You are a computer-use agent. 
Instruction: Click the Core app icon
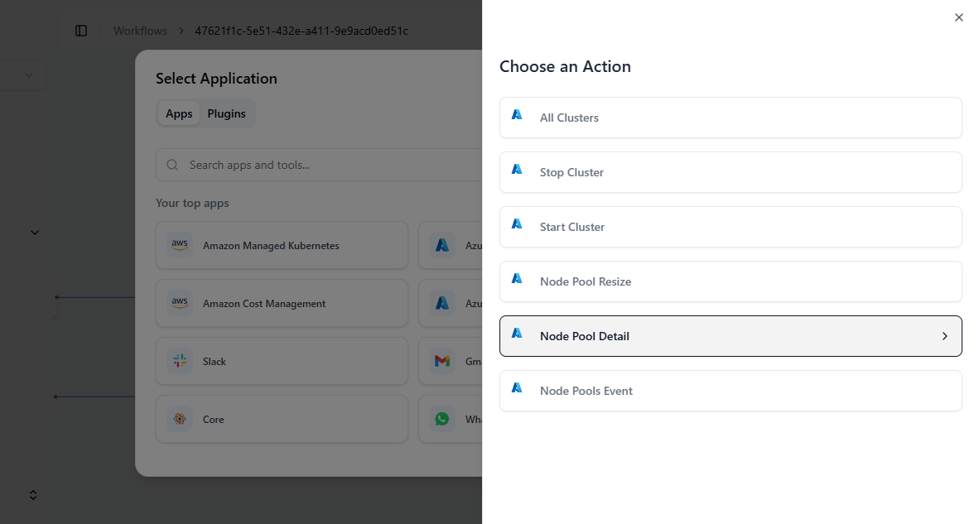[180, 419]
